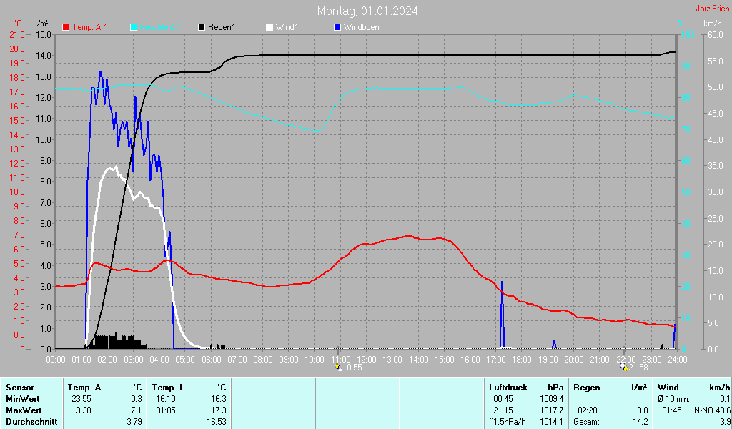Click the 00:00 label on the time axis

point(56,360)
